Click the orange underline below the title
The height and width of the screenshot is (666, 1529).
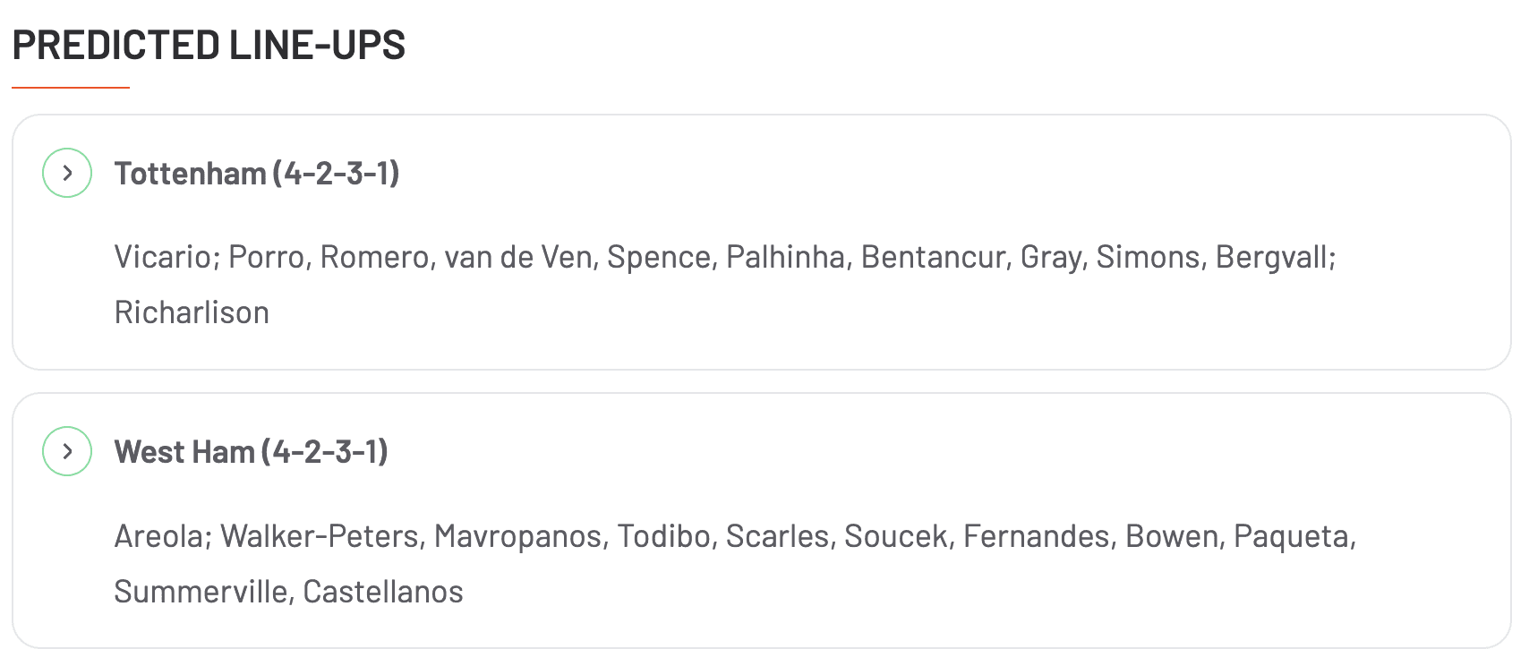[71, 88]
